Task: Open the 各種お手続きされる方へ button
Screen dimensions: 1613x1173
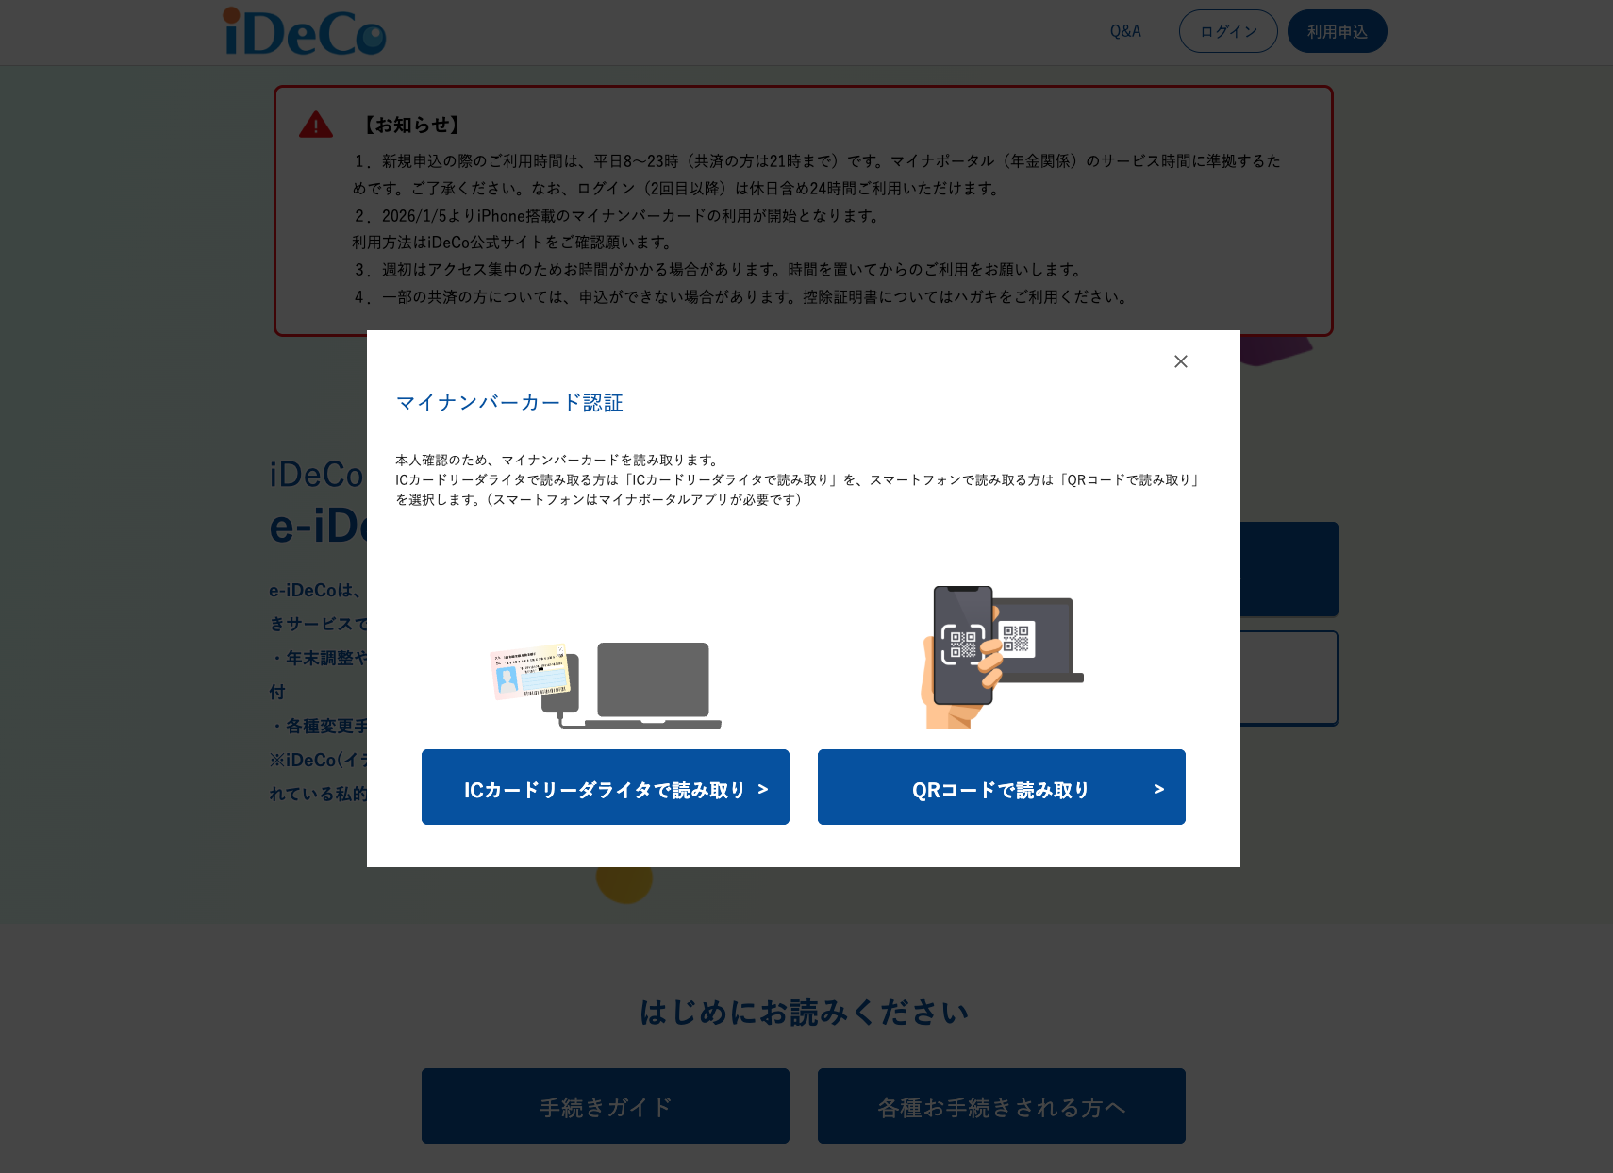Action: (x=1002, y=1106)
